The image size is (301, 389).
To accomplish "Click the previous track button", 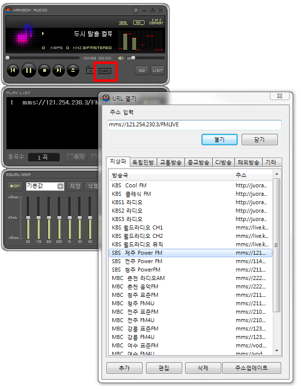I will (13, 70).
